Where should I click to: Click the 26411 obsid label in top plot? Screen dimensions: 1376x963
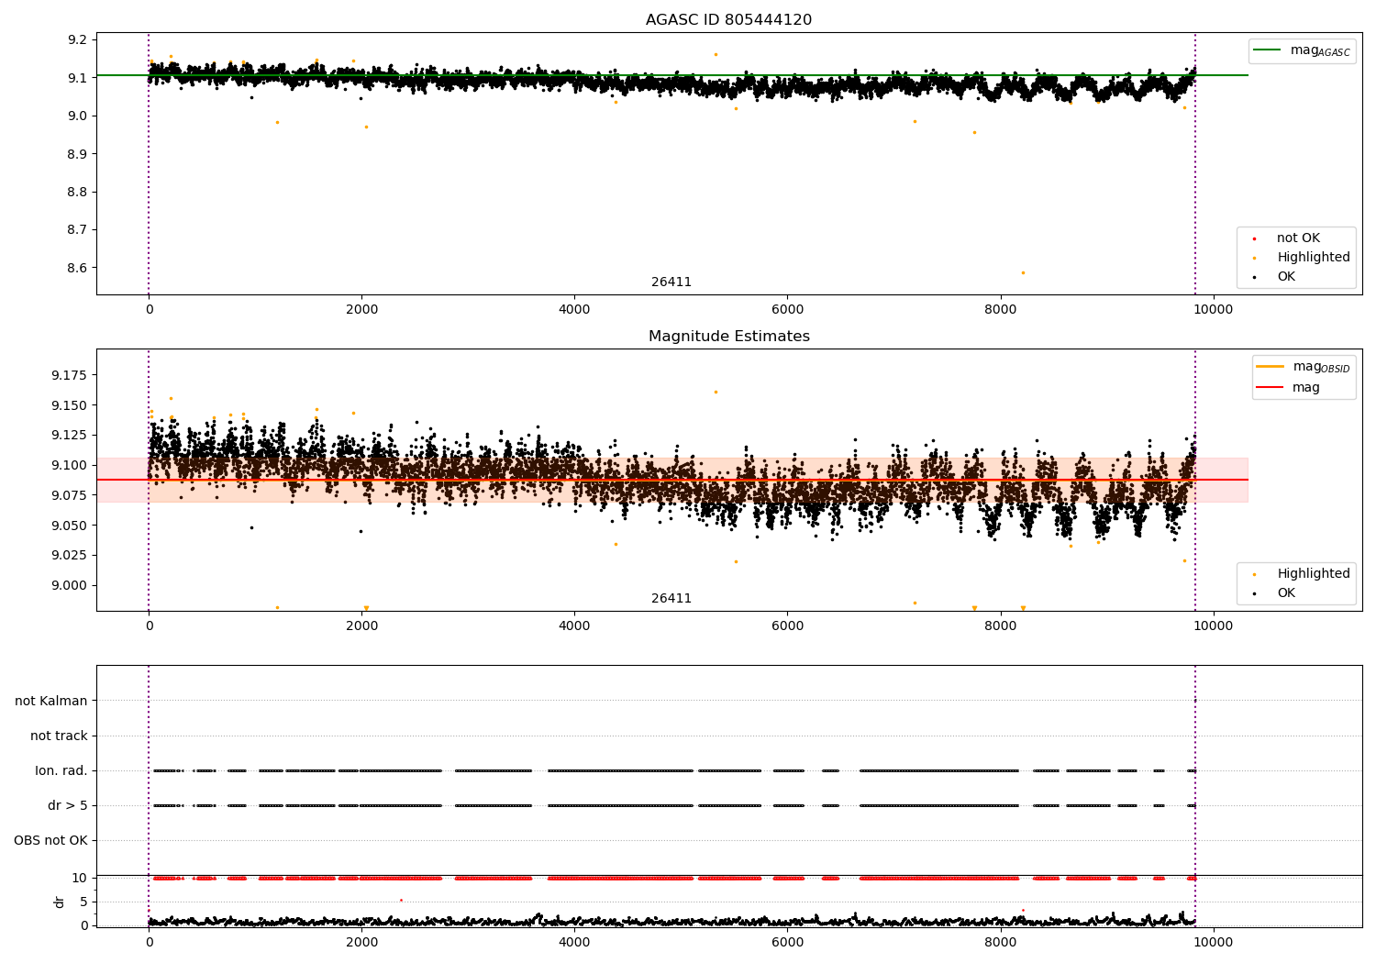671,282
